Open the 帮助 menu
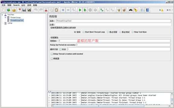The width and height of the screenshot is (174, 108). (35, 5)
